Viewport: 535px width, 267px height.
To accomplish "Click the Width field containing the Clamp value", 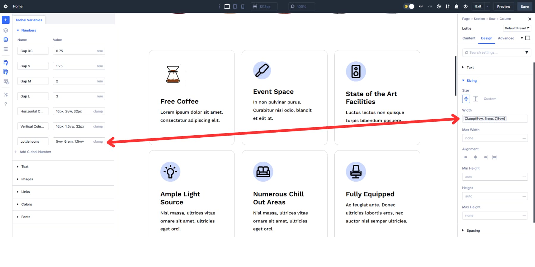I will (495, 119).
